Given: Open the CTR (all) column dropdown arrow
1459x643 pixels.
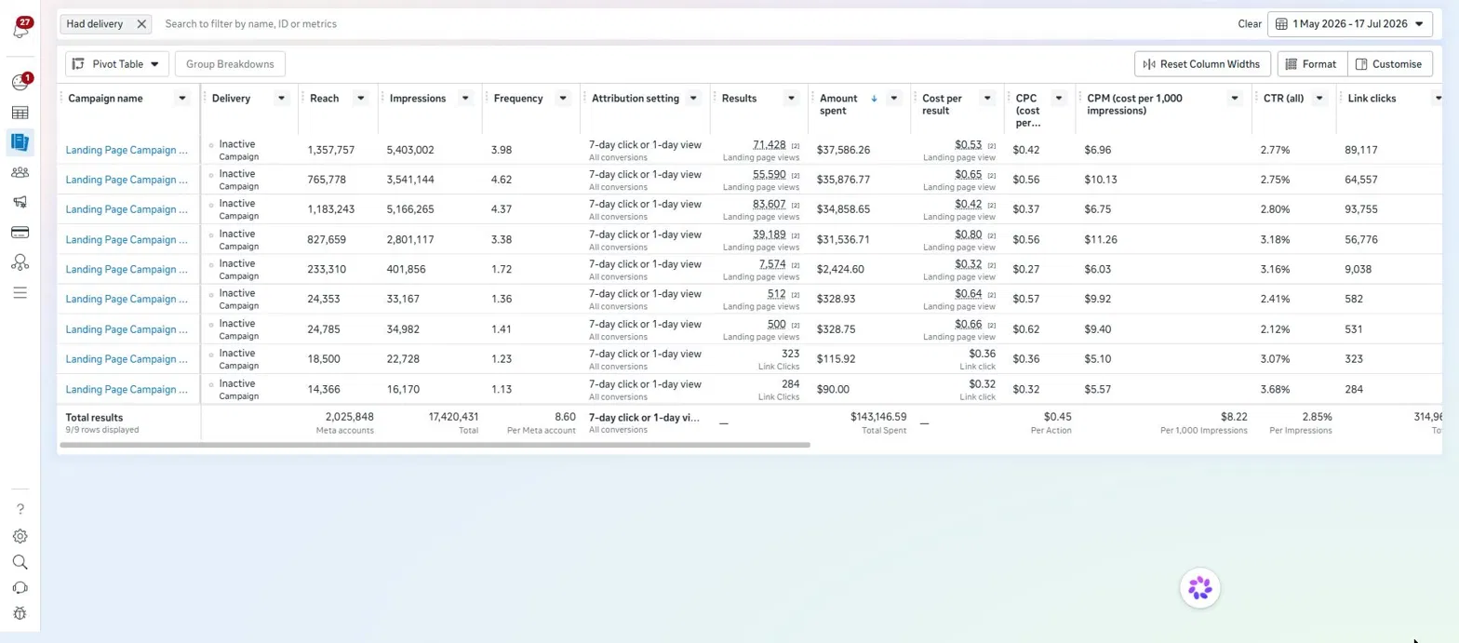Looking at the screenshot, I should tap(1318, 99).
